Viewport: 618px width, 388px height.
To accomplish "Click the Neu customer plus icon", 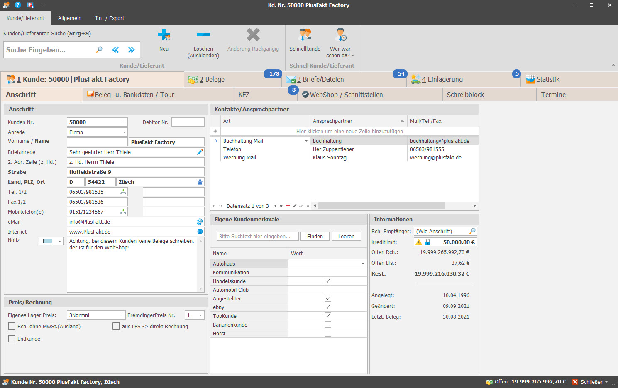I will (164, 34).
